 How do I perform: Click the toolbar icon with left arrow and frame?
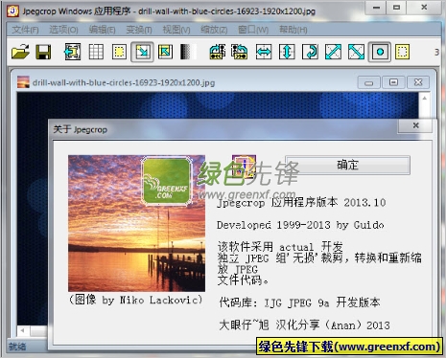pyautogui.click(x=72, y=52)
